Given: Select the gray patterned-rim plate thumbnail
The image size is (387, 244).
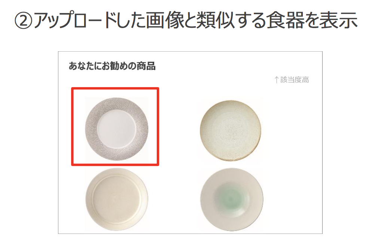Looking at the screenshot, I should 116,129.
